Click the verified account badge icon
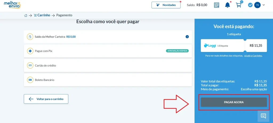273x123 pixels. tap(250, 5)
